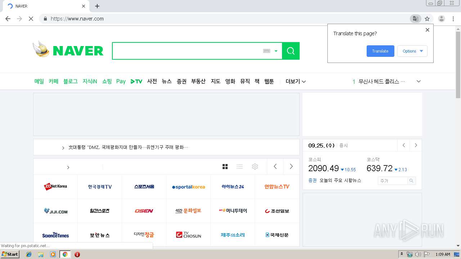
Task: Open the Windows Start button
Action: (x=10, y=254)
